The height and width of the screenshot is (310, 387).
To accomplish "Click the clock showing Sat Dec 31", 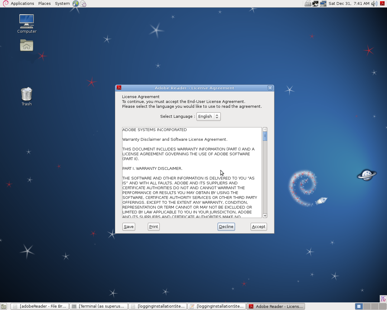I will point(349,4).
